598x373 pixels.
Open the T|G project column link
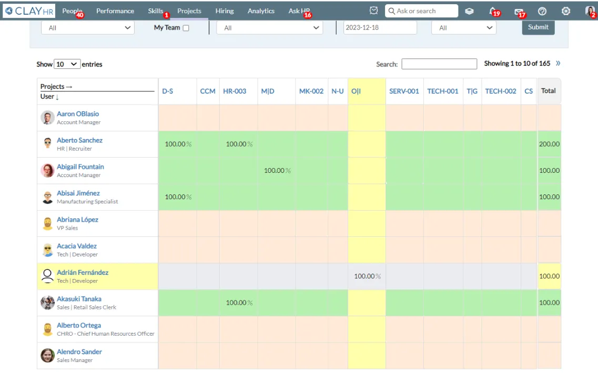click(x=472, y=91)
